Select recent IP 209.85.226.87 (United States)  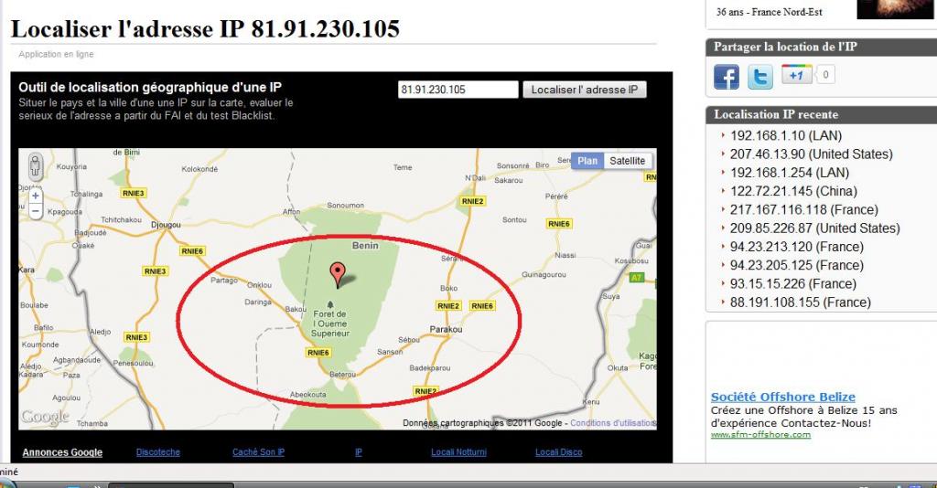814,228
